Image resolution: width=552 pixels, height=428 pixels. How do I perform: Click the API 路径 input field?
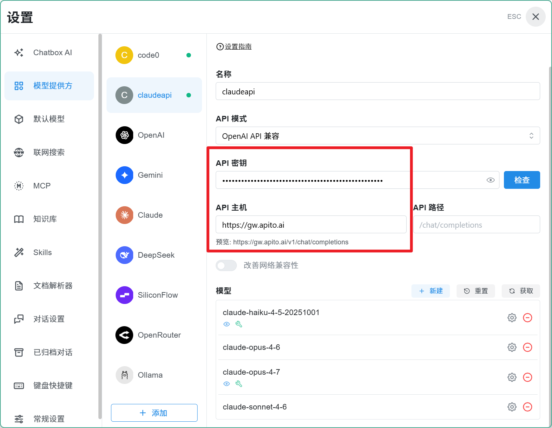click(477, 224)
